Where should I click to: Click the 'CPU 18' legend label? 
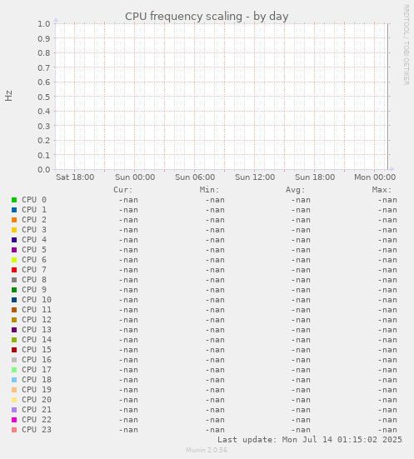(x=37, y=380)
